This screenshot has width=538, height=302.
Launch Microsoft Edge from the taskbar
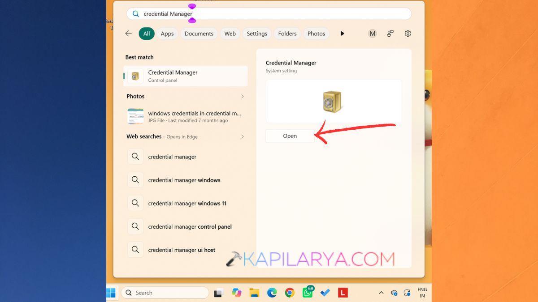click(272, 293)
